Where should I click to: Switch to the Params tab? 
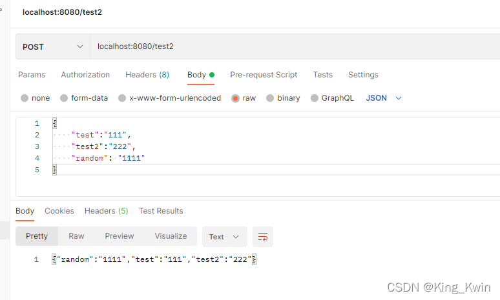point(32,75)
